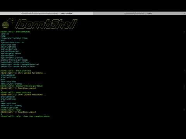This screenshot has width=186, height=139.
Task: Click the standalone 'invoke-portscan' line in loaded functions
Action: [x=10, y=108]
